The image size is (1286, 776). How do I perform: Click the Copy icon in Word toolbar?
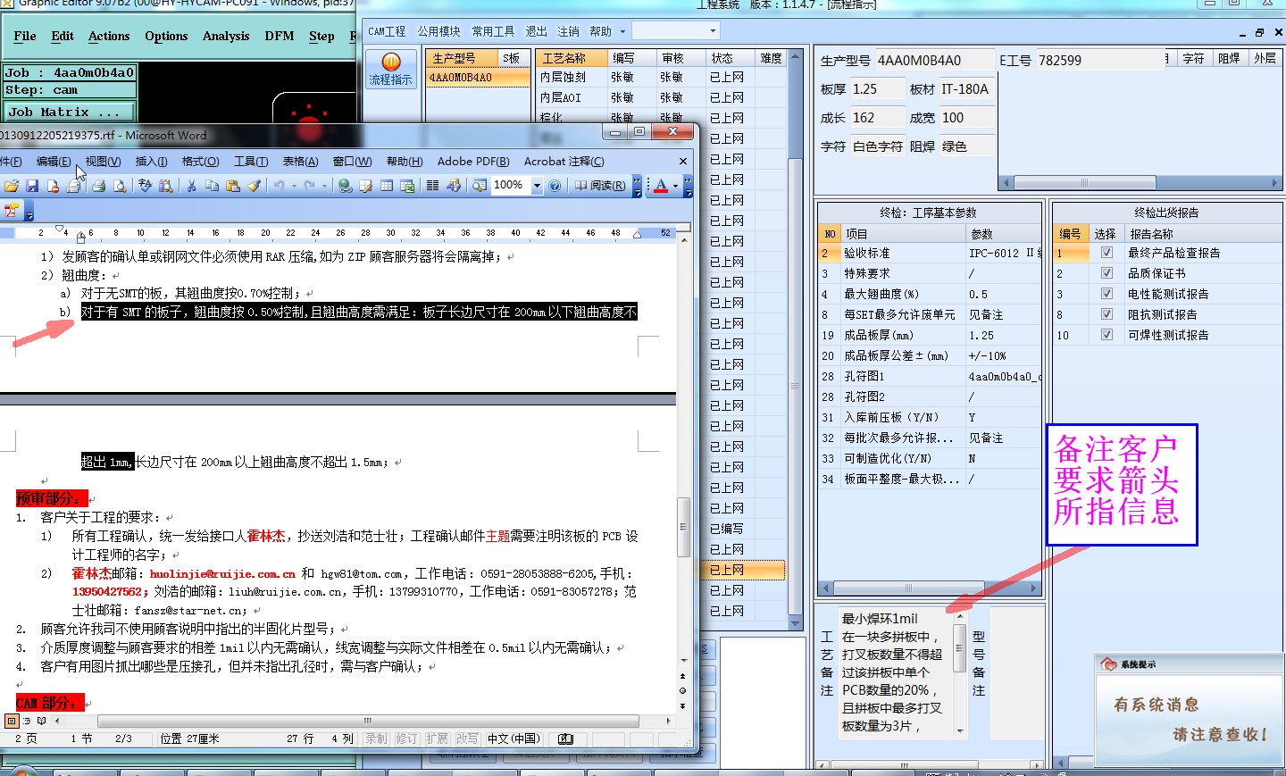click(x=212, y=186)
